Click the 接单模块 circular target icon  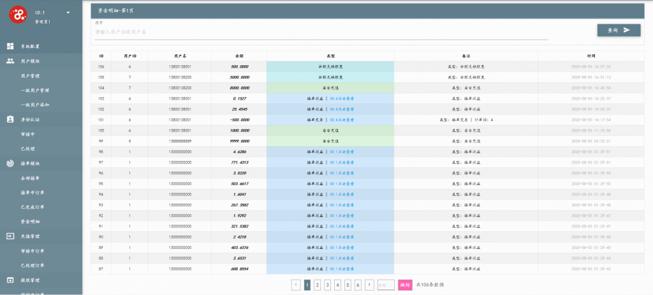pyautogui.click(x=10, y=163)
